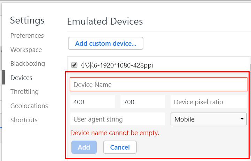Show the Geolocations tab

coord(29,106)
